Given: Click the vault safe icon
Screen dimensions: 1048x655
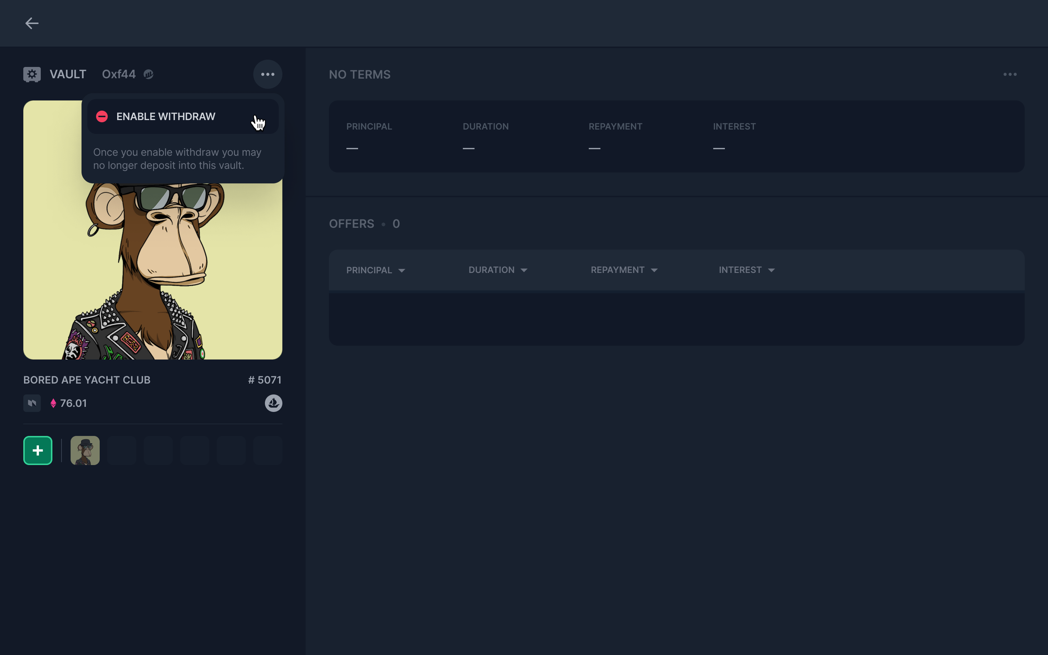Looking at the screenshot, I should [32, 75].
